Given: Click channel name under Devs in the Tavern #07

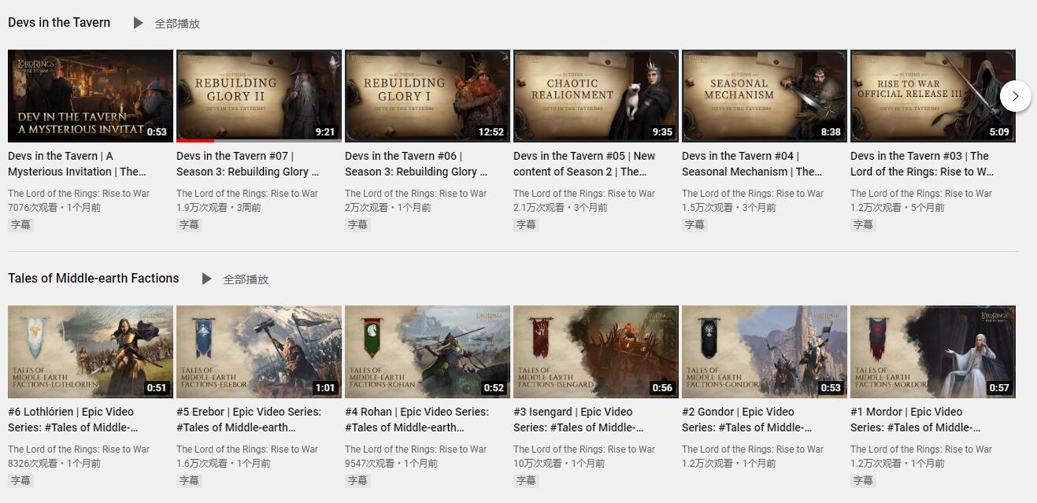Looking at the screenshot, I should coord(247,194).
